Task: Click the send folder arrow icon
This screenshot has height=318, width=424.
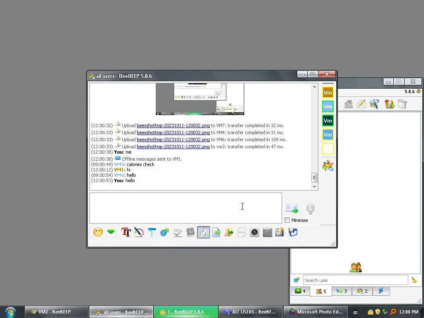Action: (229, 232)
